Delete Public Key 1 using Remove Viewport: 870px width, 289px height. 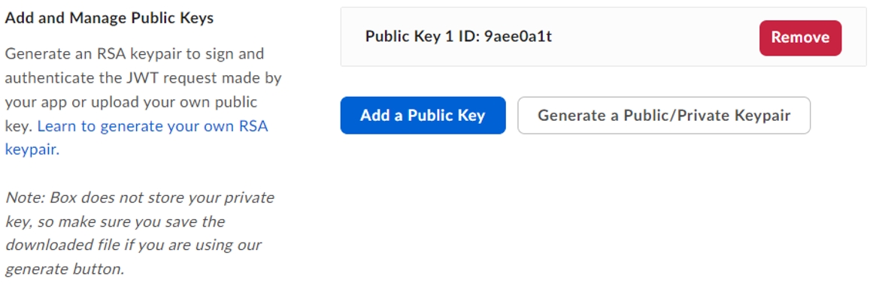pos(800,38)
